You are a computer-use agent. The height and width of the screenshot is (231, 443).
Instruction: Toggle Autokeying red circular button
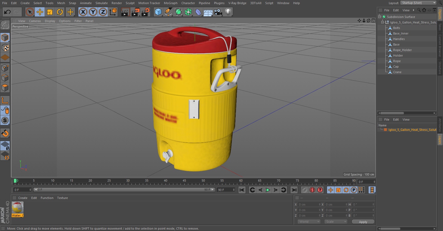pyautogui.click(x=312, y=190)
